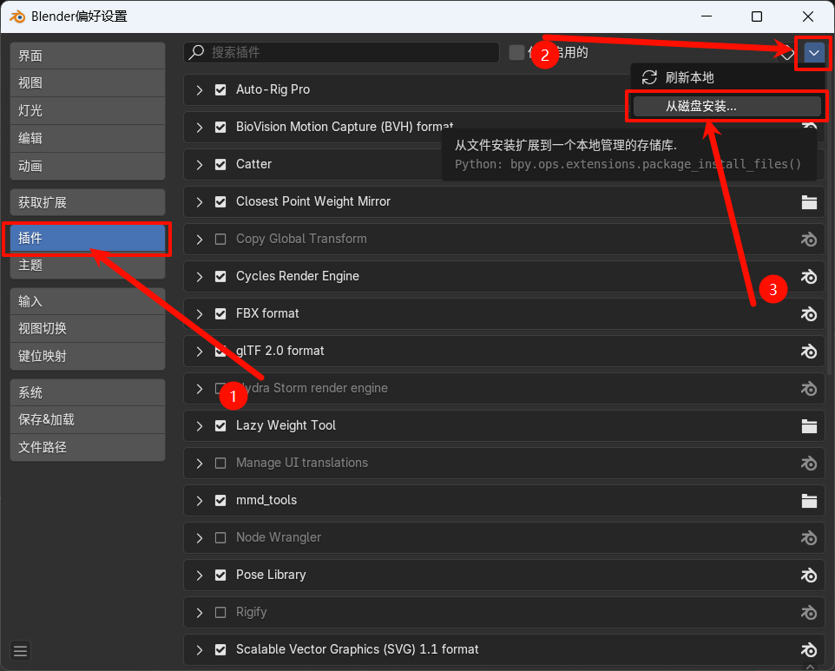Disable the mmd_tools add-on checkbox

tap(220, 500)
